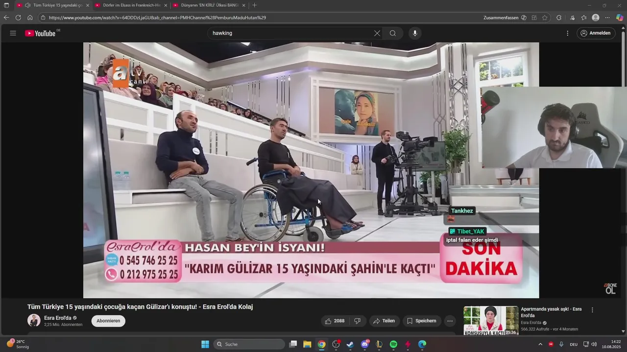
Task: Play the Apartmanda yasak aşk thumbnail
Action: [x=491, y=321]
